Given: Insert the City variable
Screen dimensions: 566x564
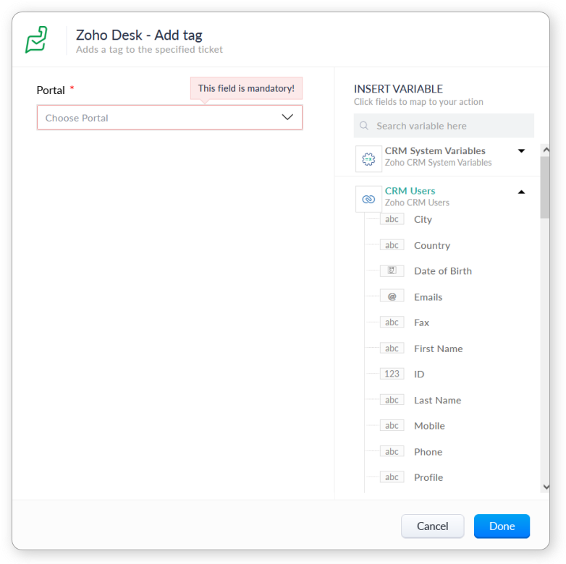Looking at the screenshot, I should coord(423,219).
